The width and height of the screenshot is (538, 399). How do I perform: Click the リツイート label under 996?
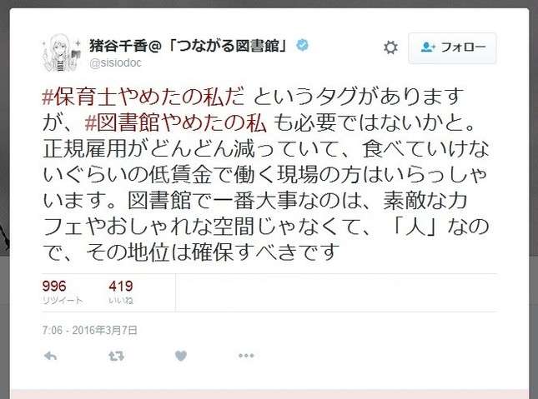click(x=63, y=301)
